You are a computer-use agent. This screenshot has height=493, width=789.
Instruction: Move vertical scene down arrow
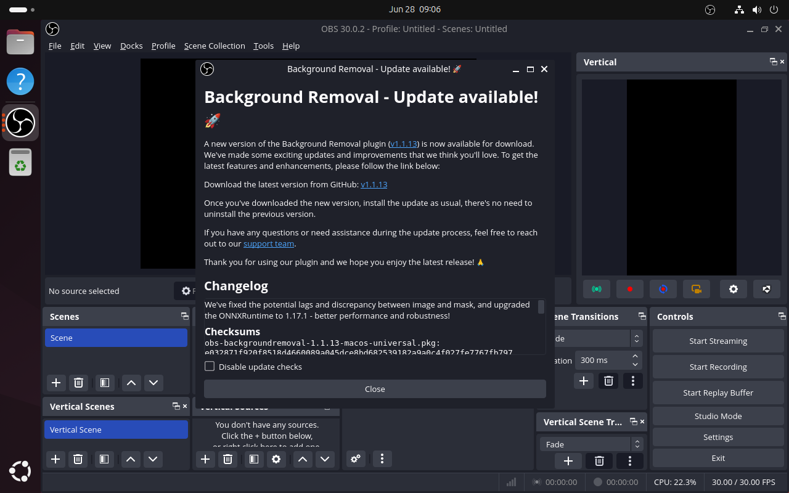(x=153, y=459)
